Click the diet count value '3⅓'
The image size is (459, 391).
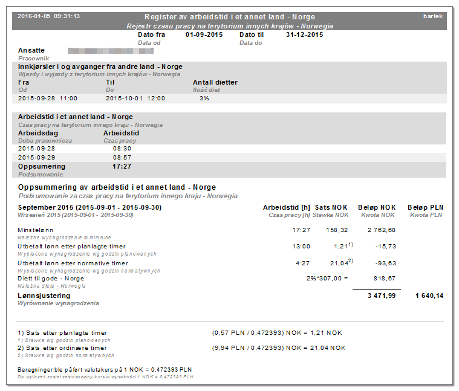tap(204, 99)
